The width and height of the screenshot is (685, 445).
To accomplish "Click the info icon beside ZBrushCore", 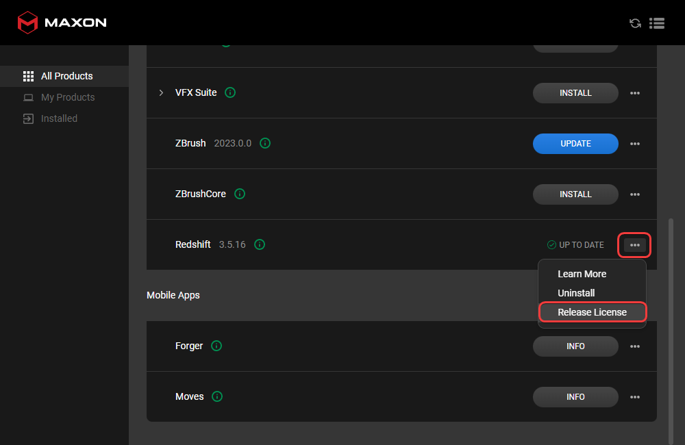I will (240, 194).
